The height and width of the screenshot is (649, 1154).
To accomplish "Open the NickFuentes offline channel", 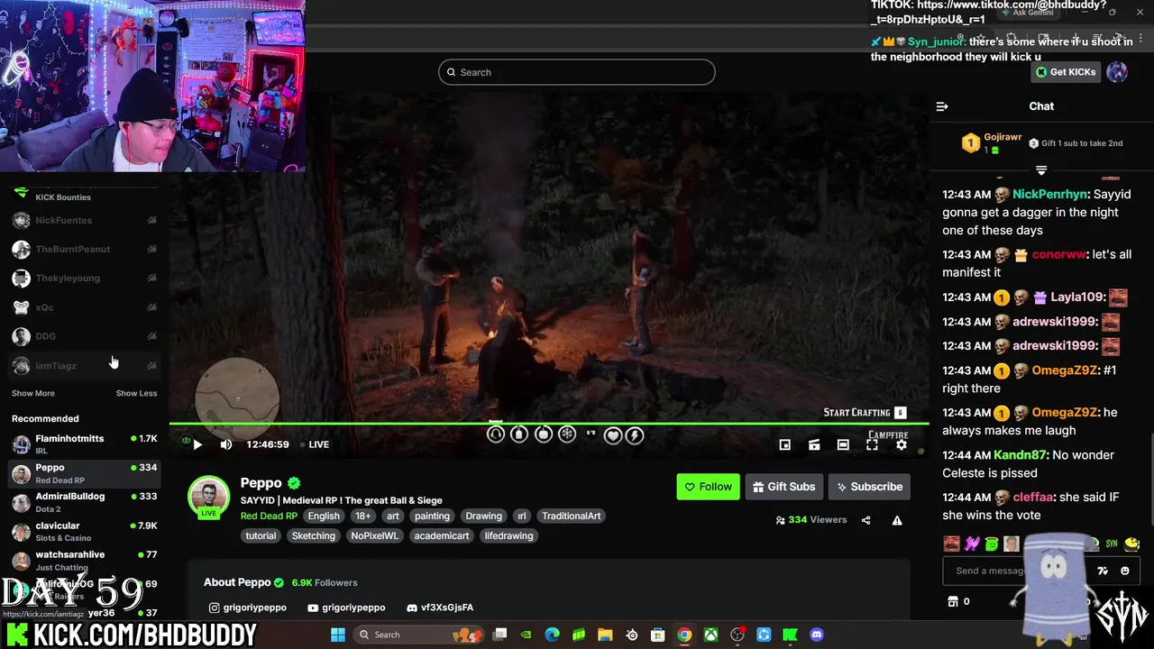I will 85,220.
